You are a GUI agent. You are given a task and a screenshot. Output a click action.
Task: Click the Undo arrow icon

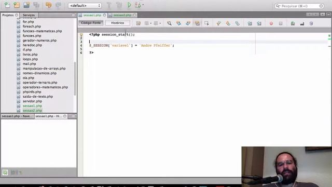pos(48,5)
